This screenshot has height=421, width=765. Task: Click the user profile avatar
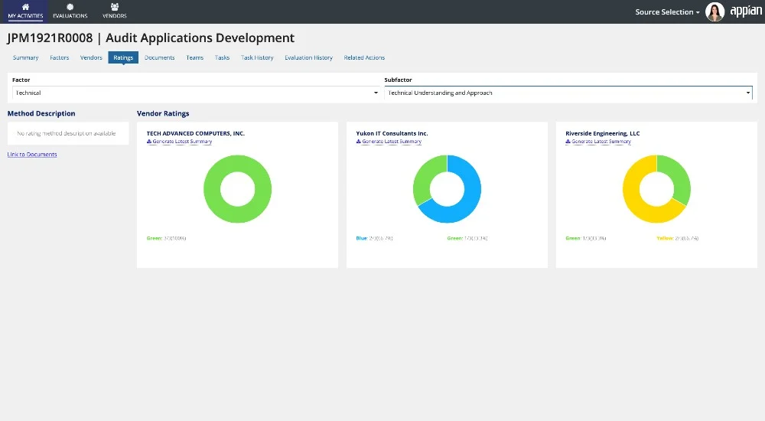click(715, 11)
